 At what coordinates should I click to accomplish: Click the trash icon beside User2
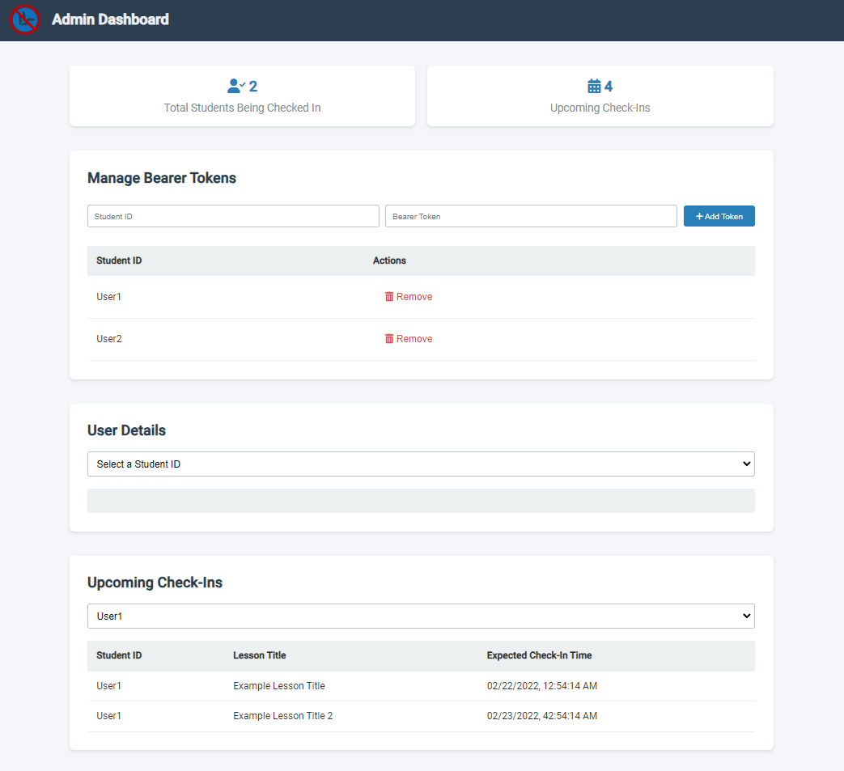(x=390, y=338)
